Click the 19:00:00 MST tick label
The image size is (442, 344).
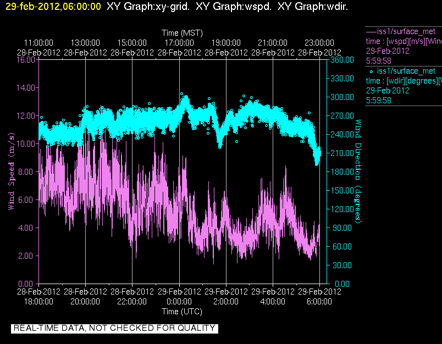coord(226,43)
